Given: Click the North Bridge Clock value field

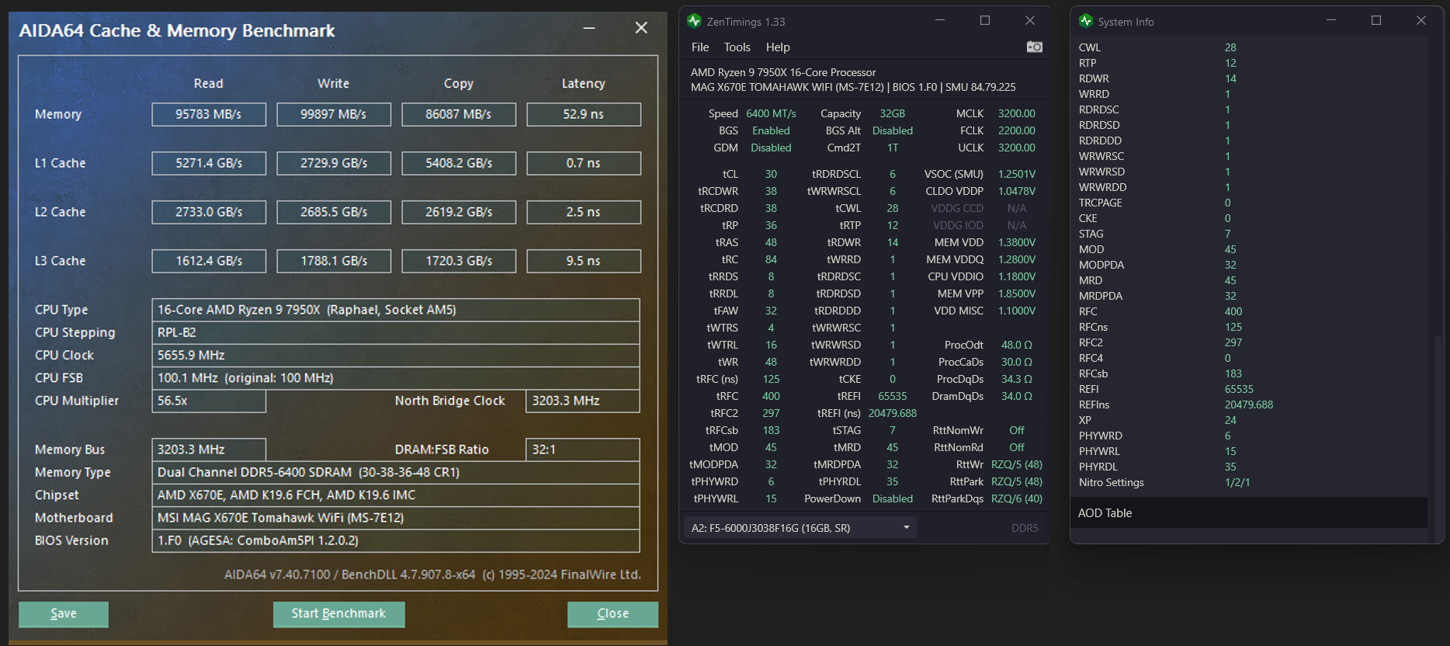Looking at the screenshot, I should [583, 401].
